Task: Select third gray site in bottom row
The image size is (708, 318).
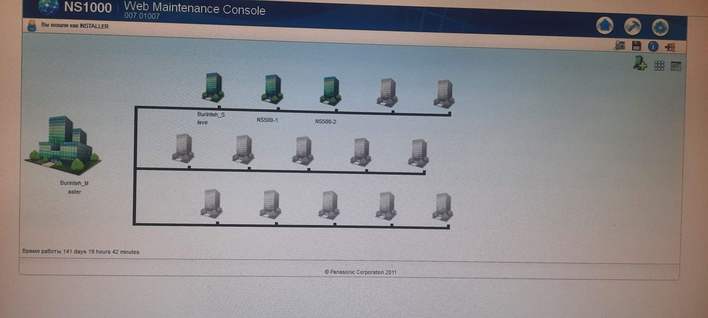Action: coord(329,205)
